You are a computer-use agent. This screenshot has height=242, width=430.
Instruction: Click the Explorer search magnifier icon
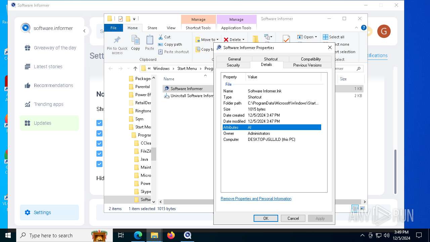pyautogui.click(x=358, y=69)
